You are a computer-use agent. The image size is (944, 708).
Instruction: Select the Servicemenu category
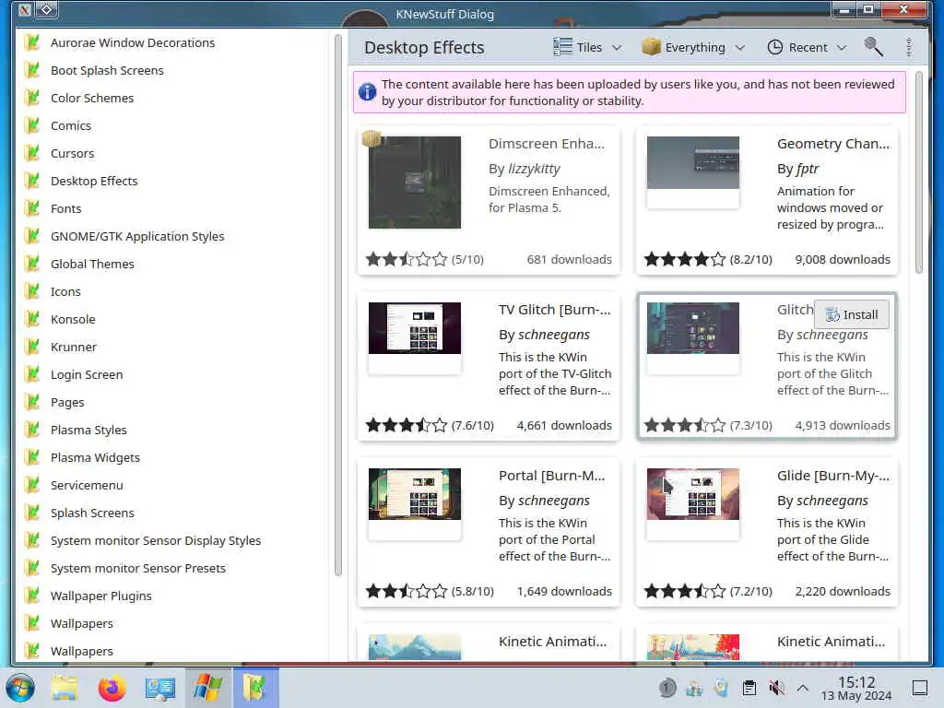coord(173,486)
